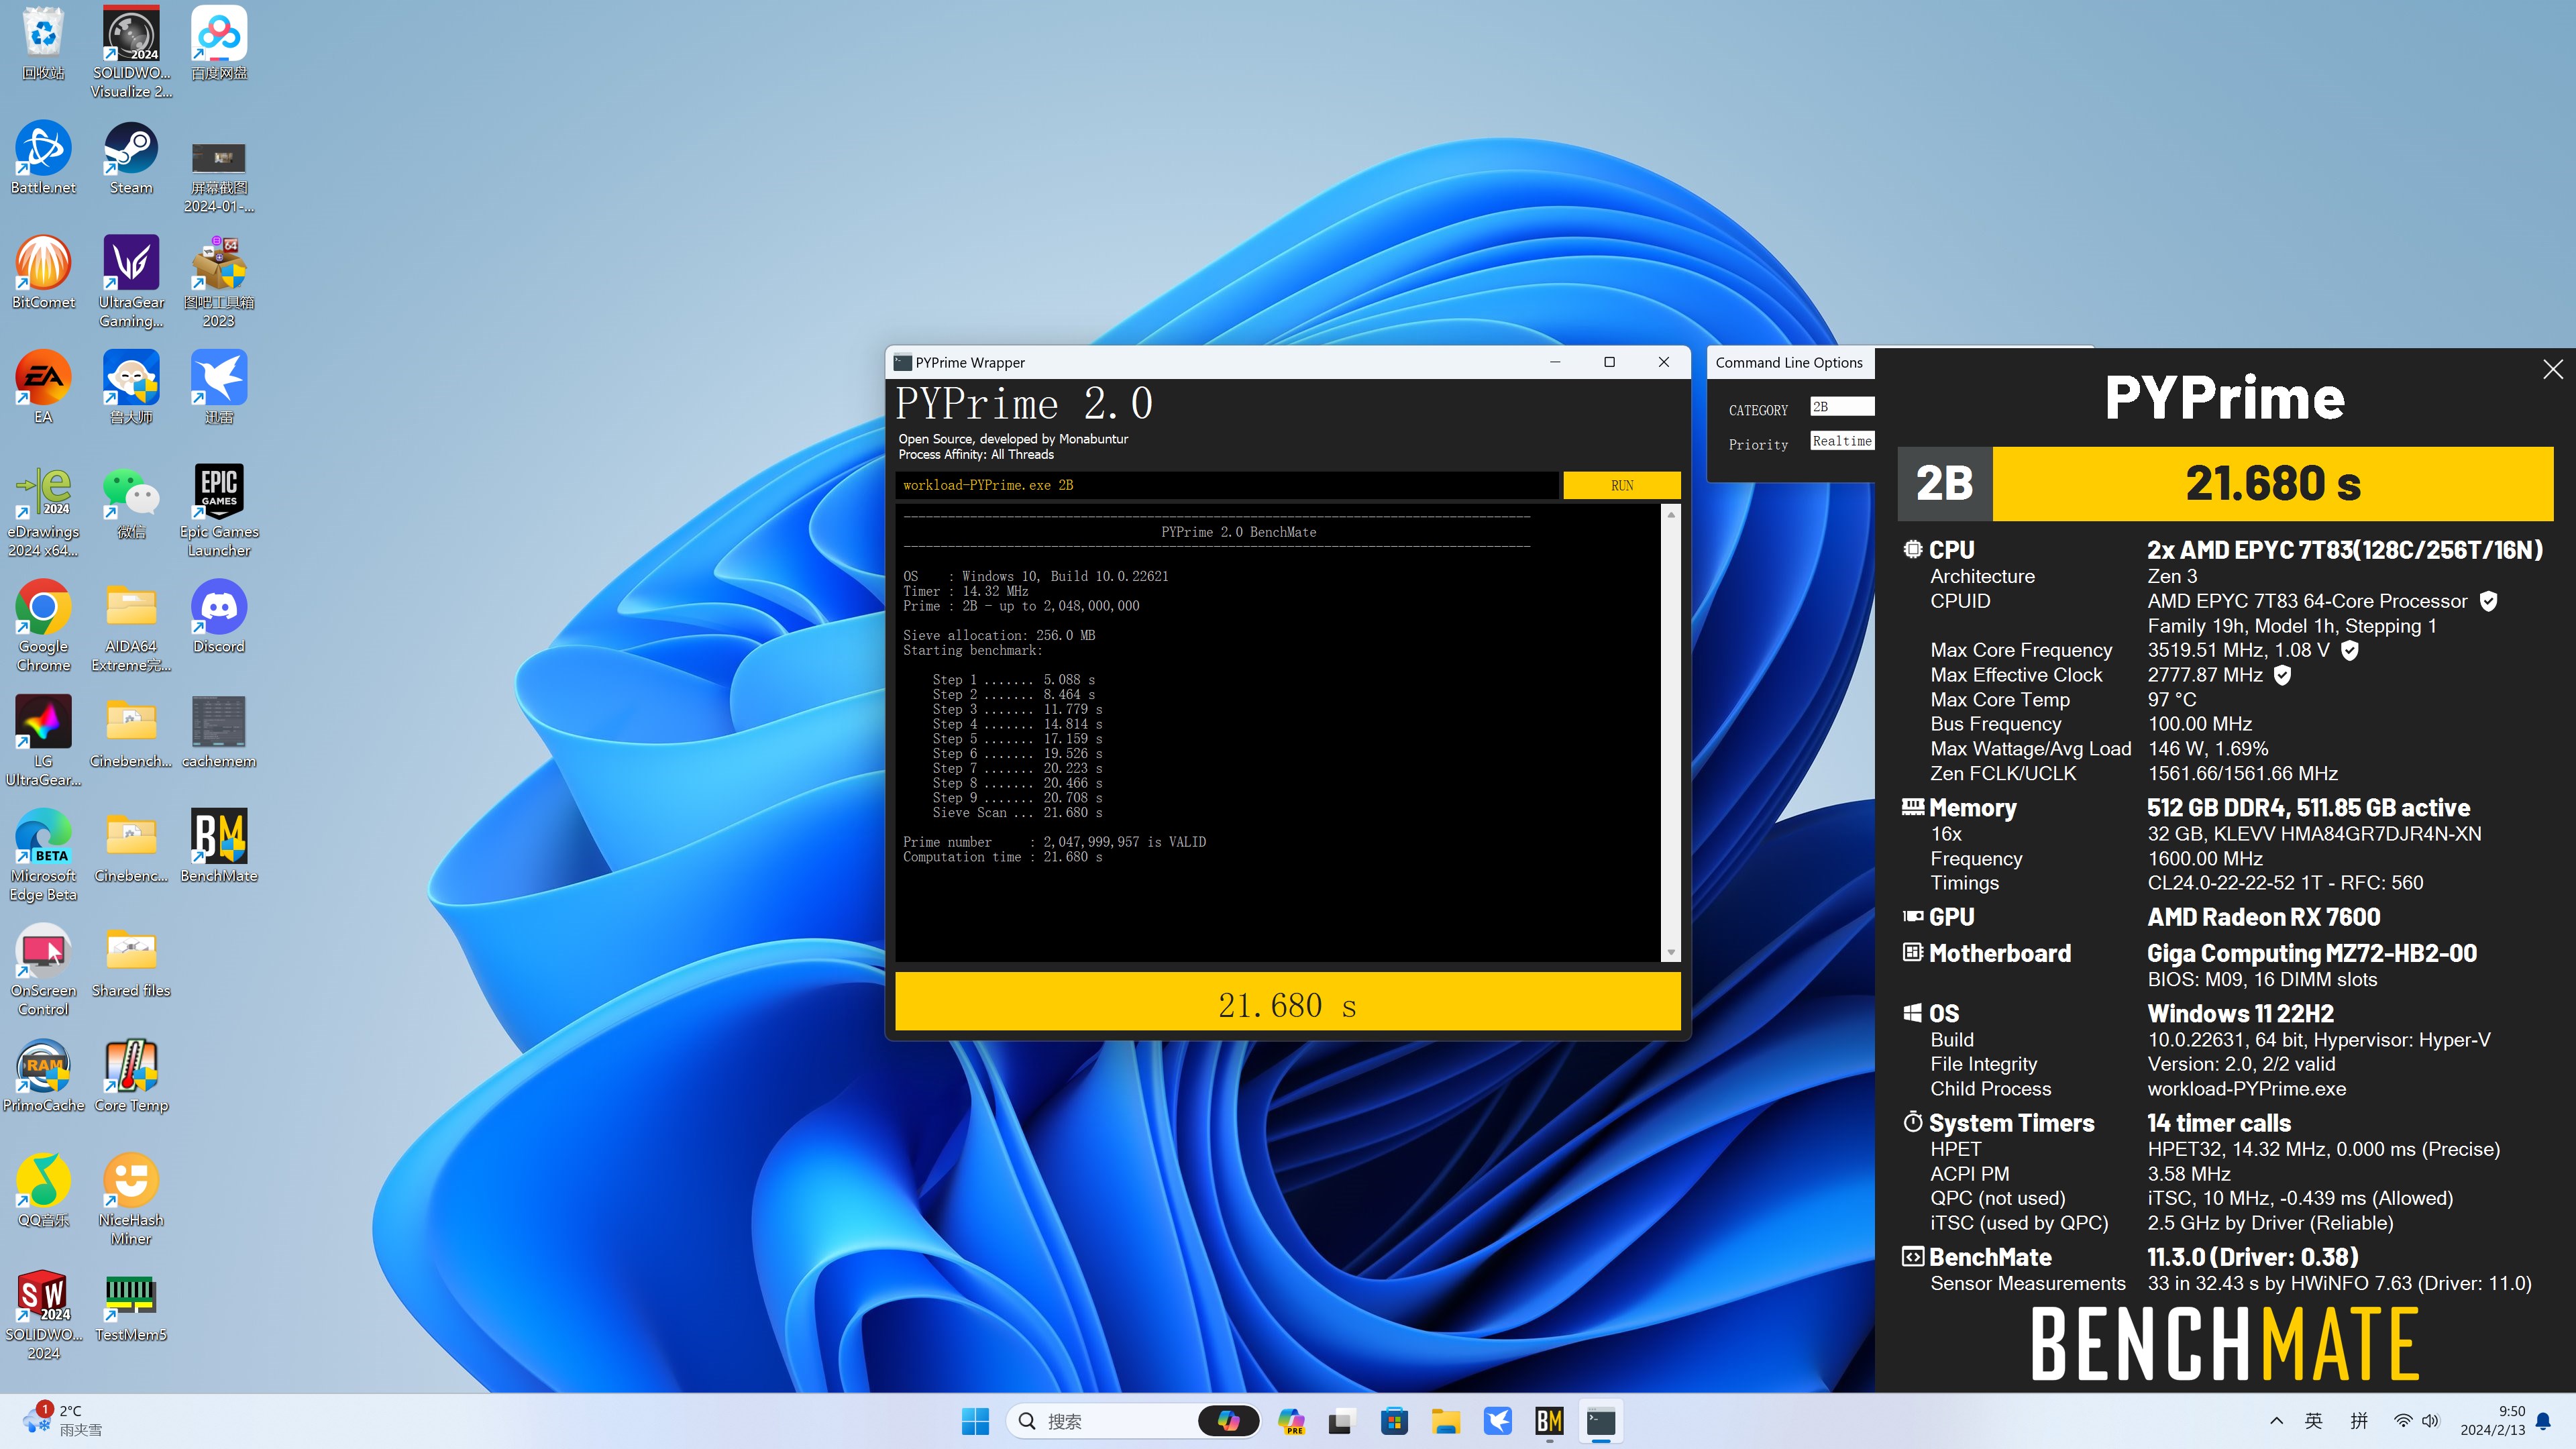Select the Battle.net desktop icon

click(43, 159)
